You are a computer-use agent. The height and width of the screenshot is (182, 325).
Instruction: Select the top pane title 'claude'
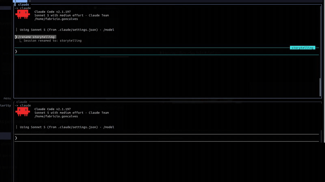pyautogui.click(x=24, y=5)
